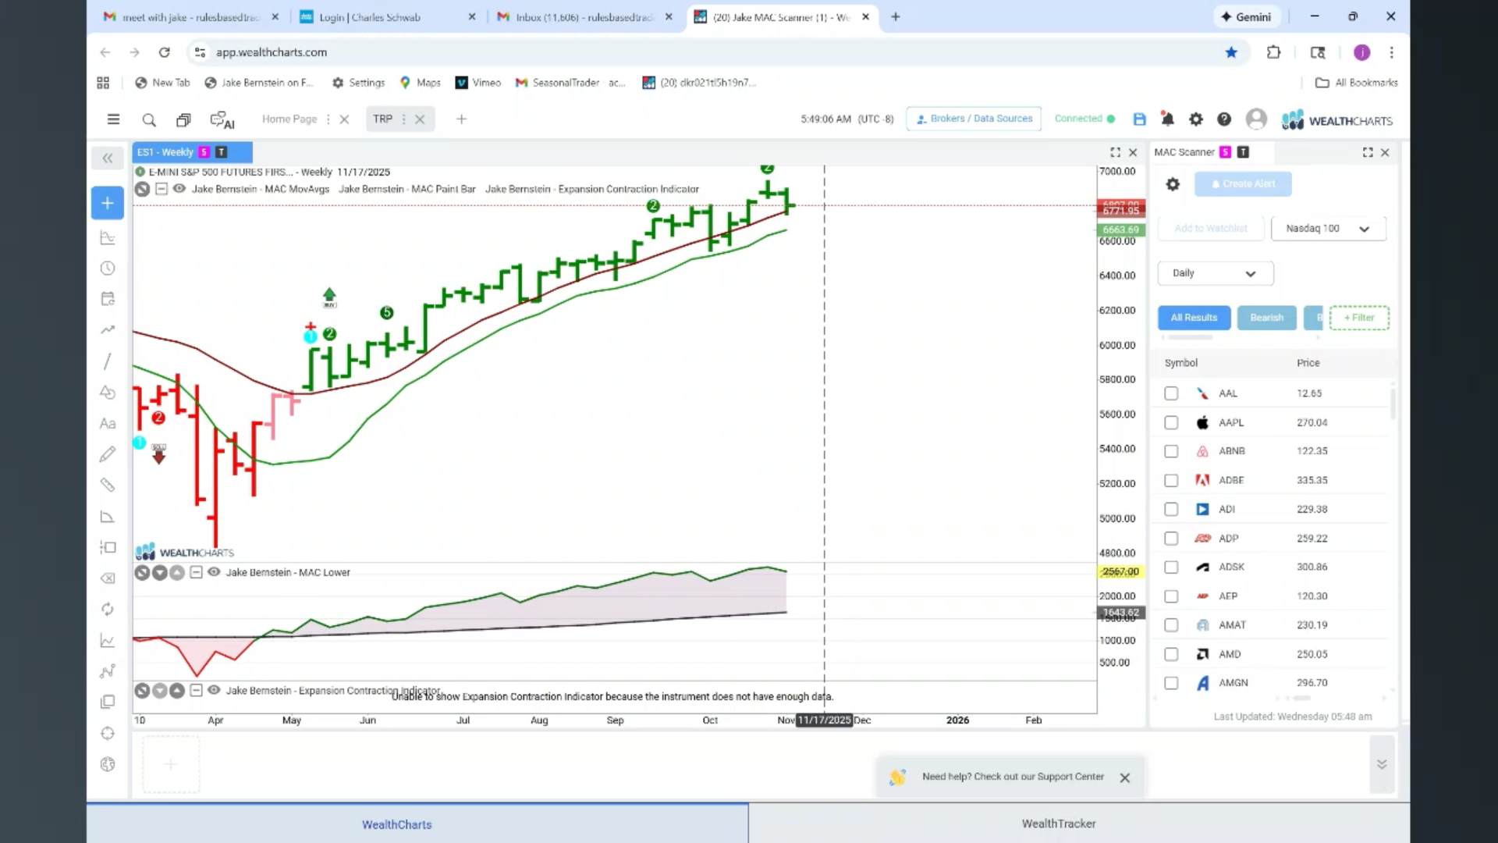Open the symbol search magnifier
The image size is (1498, 843).
pyautogui.click(x=149, y=119)
